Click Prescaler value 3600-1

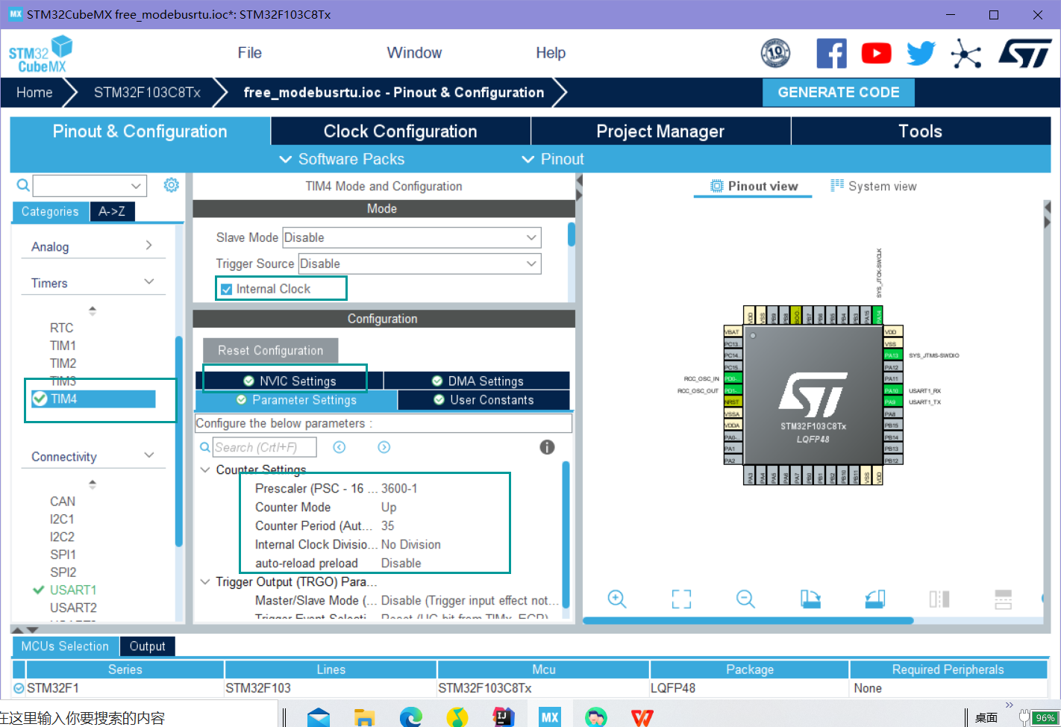[x=399, y=488]
